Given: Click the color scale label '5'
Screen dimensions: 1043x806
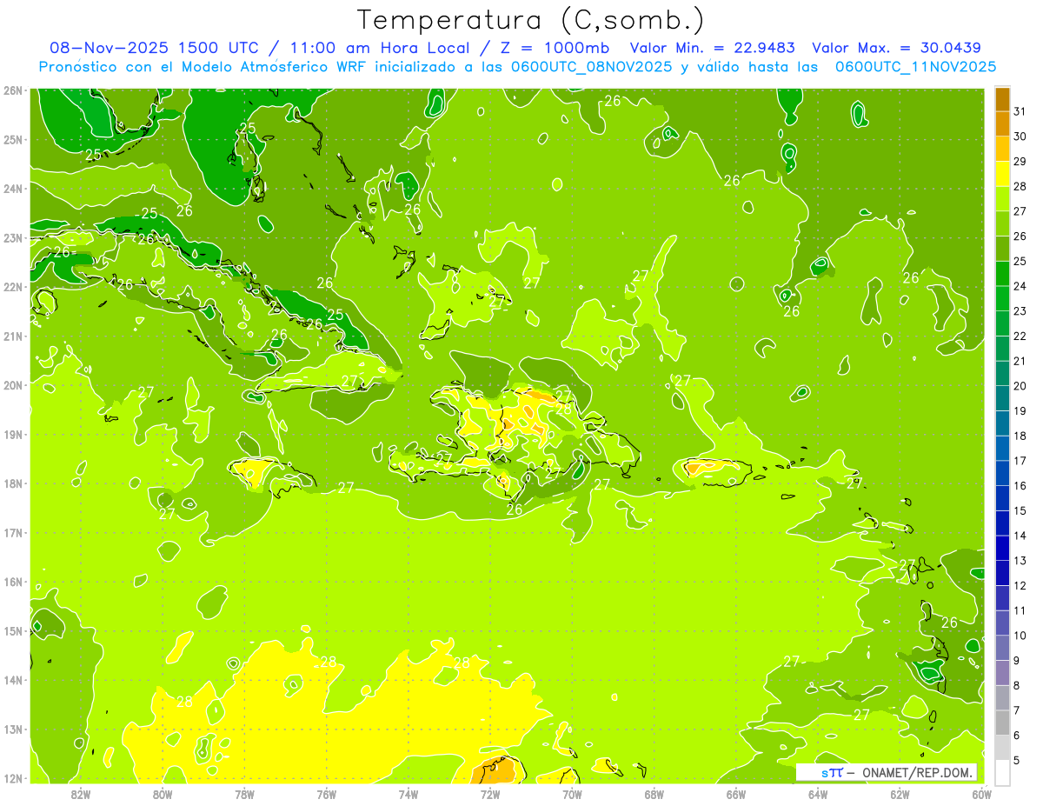Looking at the screenshot, I should pyautogui.click(x=1017, y=760).
